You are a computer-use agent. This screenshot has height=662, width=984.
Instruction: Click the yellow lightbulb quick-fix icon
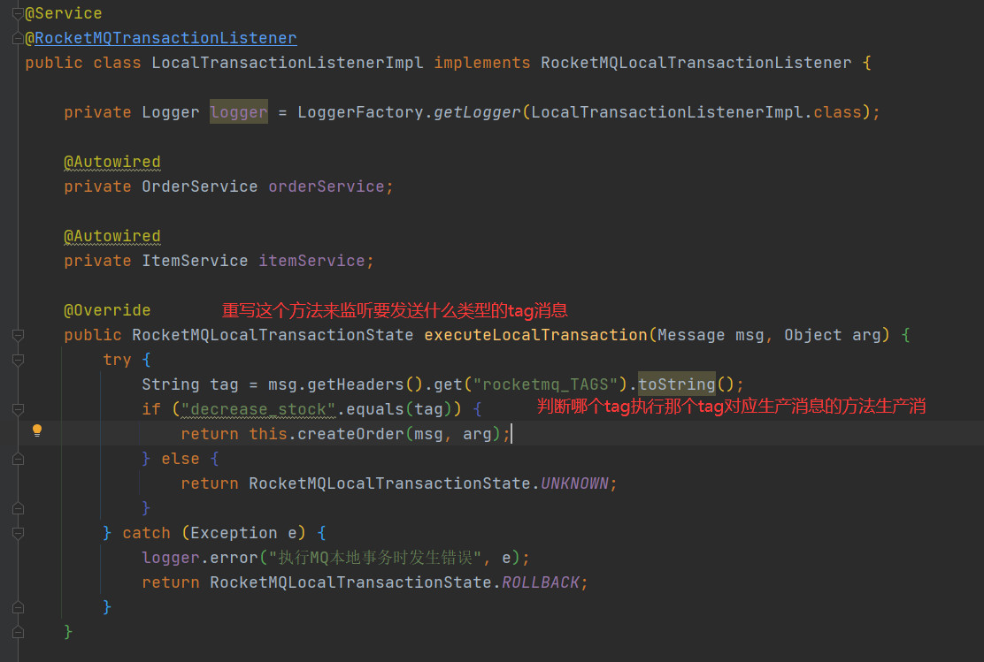point(37,430)
